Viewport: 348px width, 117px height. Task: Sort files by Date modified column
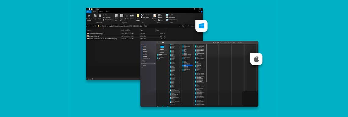[x=126, y=30]
